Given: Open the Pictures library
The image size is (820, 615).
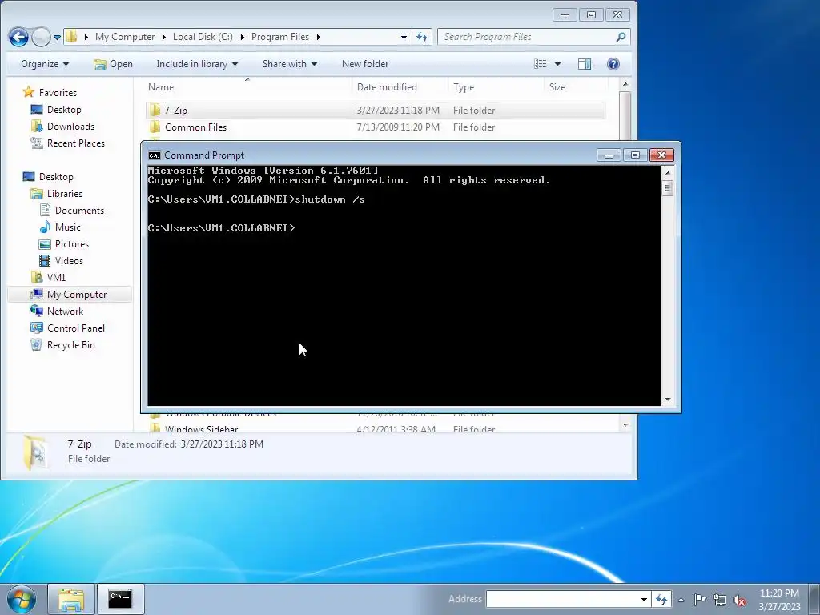Looking at the screenshot, I should [x=64, y=243].
